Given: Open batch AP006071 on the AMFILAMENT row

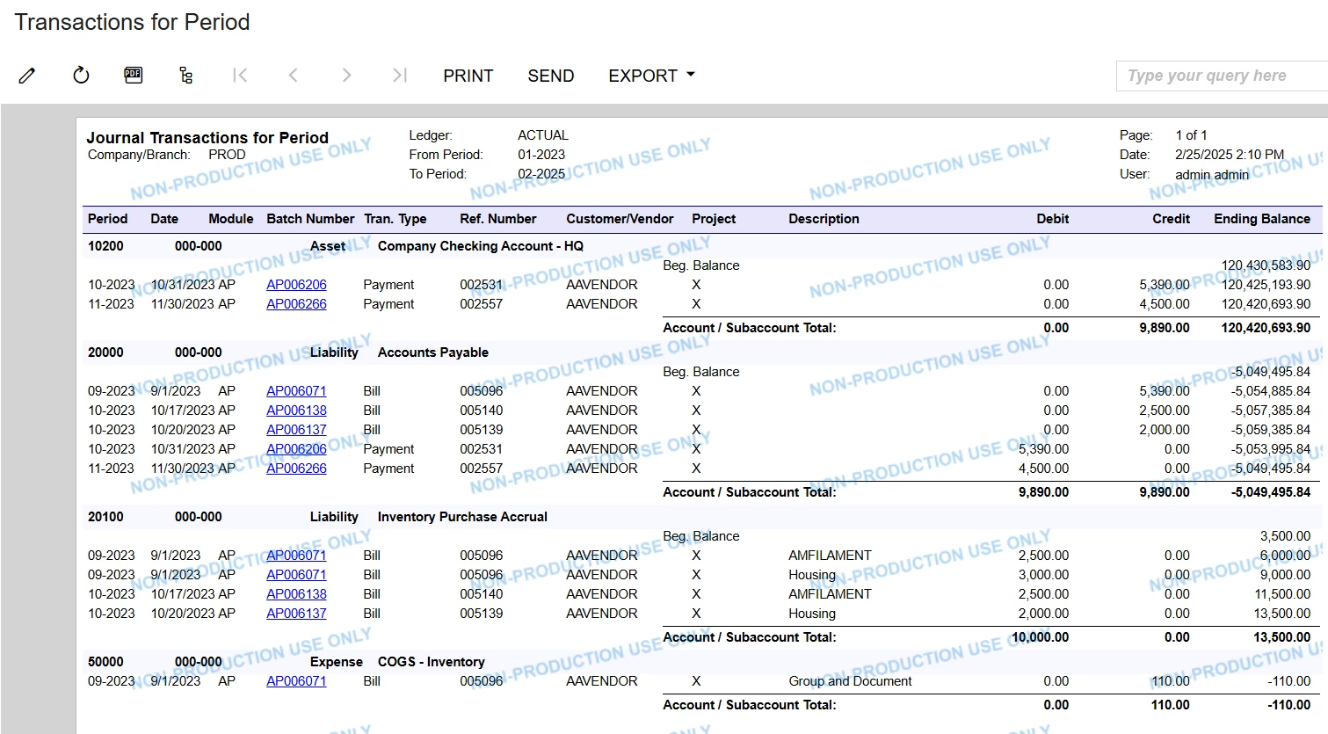Looking at the screenshot, I should click(296, 556).
